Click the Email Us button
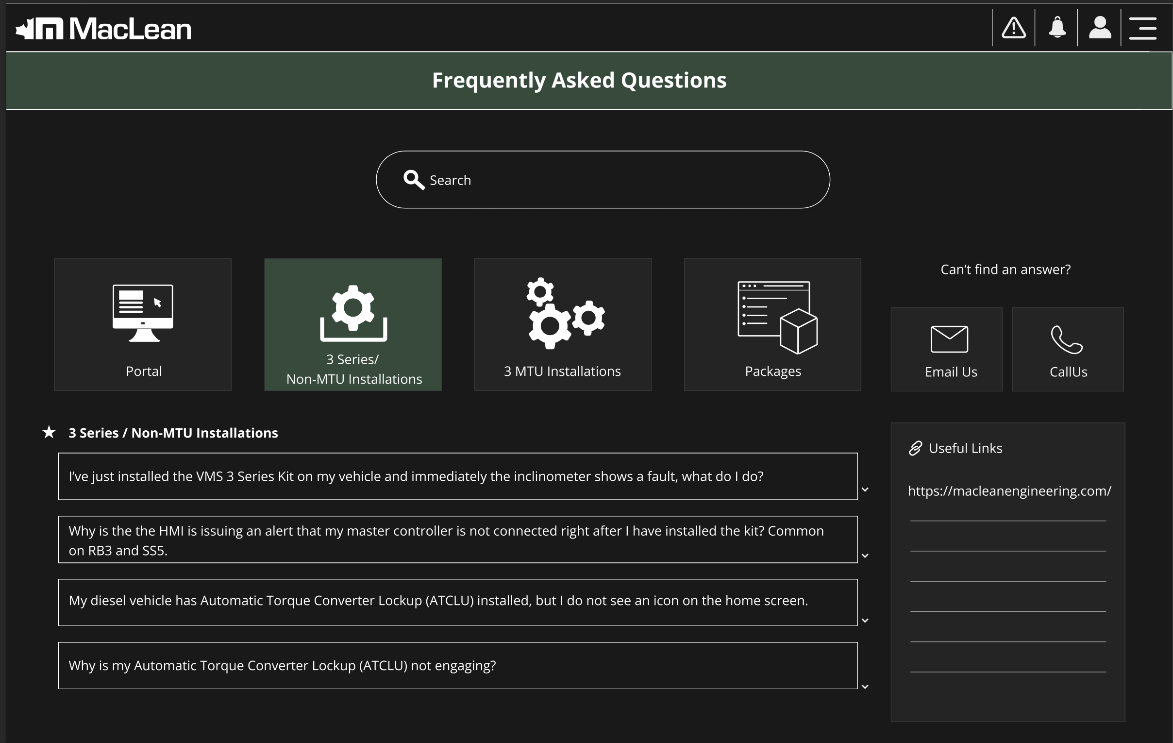Image resolution: width=1173 pixels, height=743 pixels. click(946, 349)
